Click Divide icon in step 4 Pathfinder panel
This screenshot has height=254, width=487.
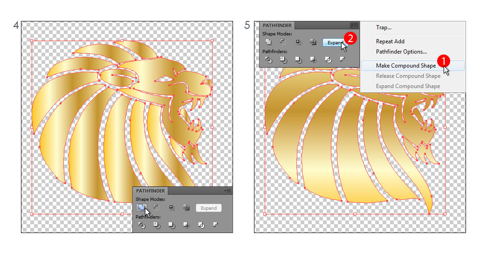point(142,225)
